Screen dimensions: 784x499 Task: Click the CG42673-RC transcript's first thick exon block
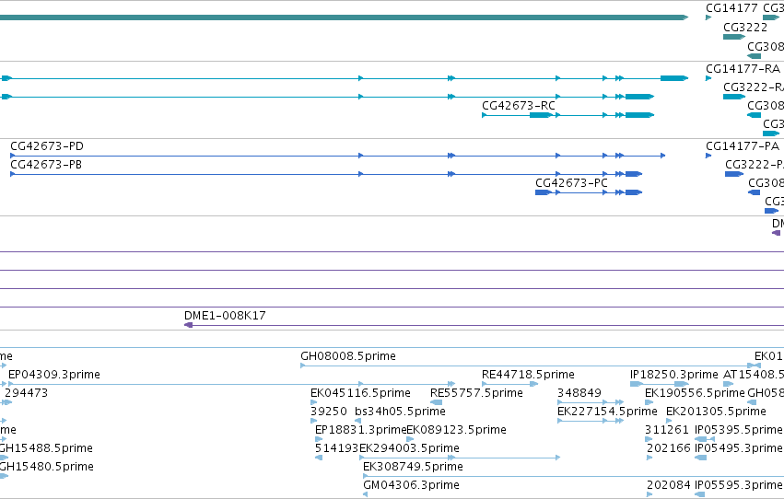click(542, 115)
